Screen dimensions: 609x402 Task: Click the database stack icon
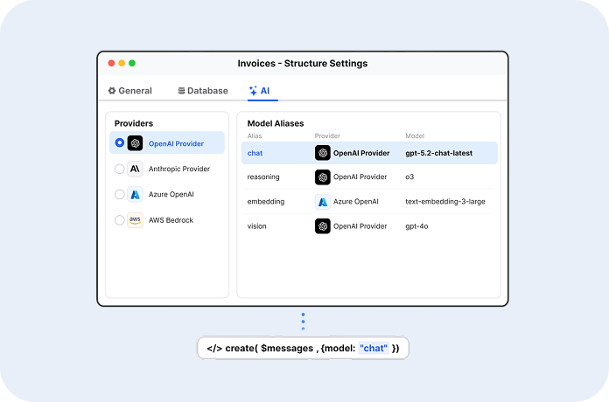181,91
